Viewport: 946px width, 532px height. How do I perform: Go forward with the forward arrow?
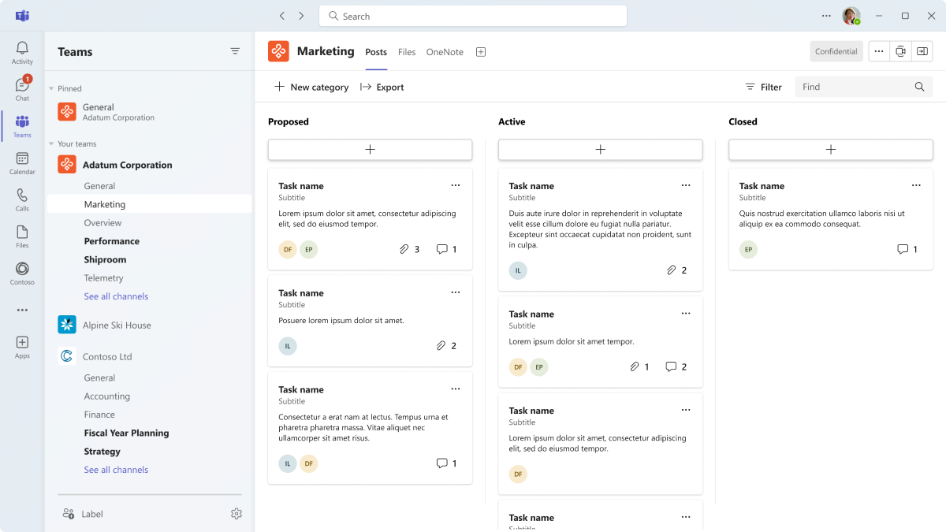tap(301, 16)
